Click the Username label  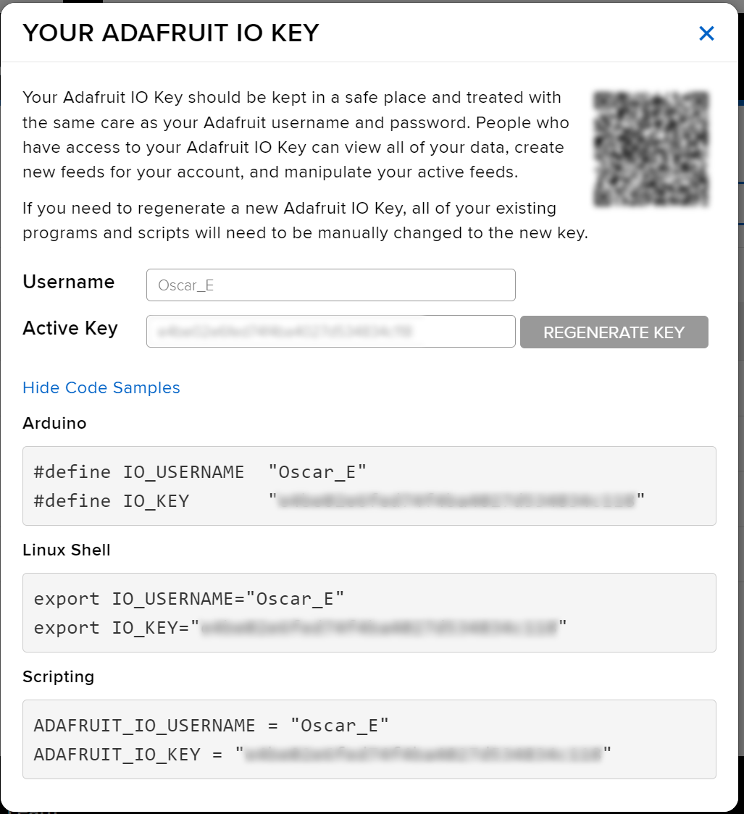click(x=69, y=282)
